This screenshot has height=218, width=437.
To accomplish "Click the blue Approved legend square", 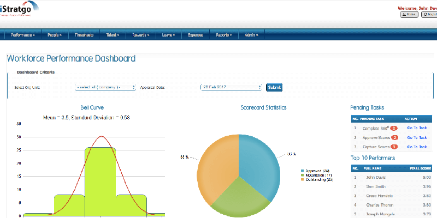I will point(302,171).
